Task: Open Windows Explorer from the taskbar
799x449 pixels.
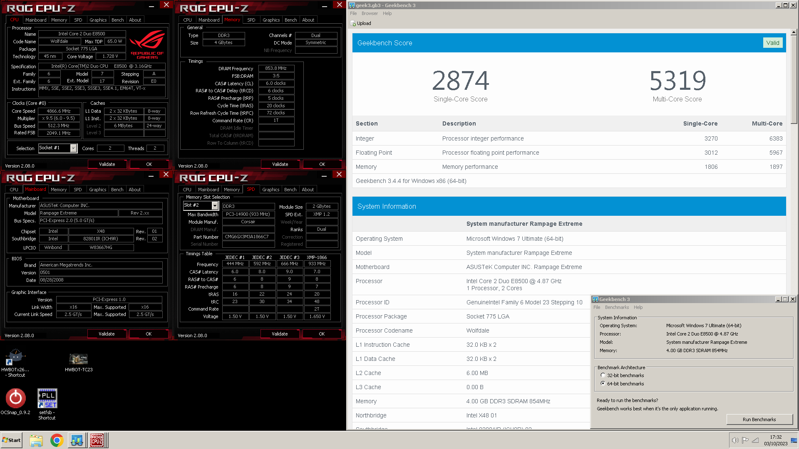Action: tap(36, 440)
